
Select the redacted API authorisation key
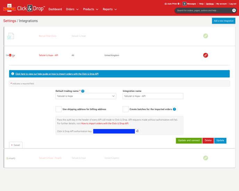pyautogui.click(x=114, y=131)
